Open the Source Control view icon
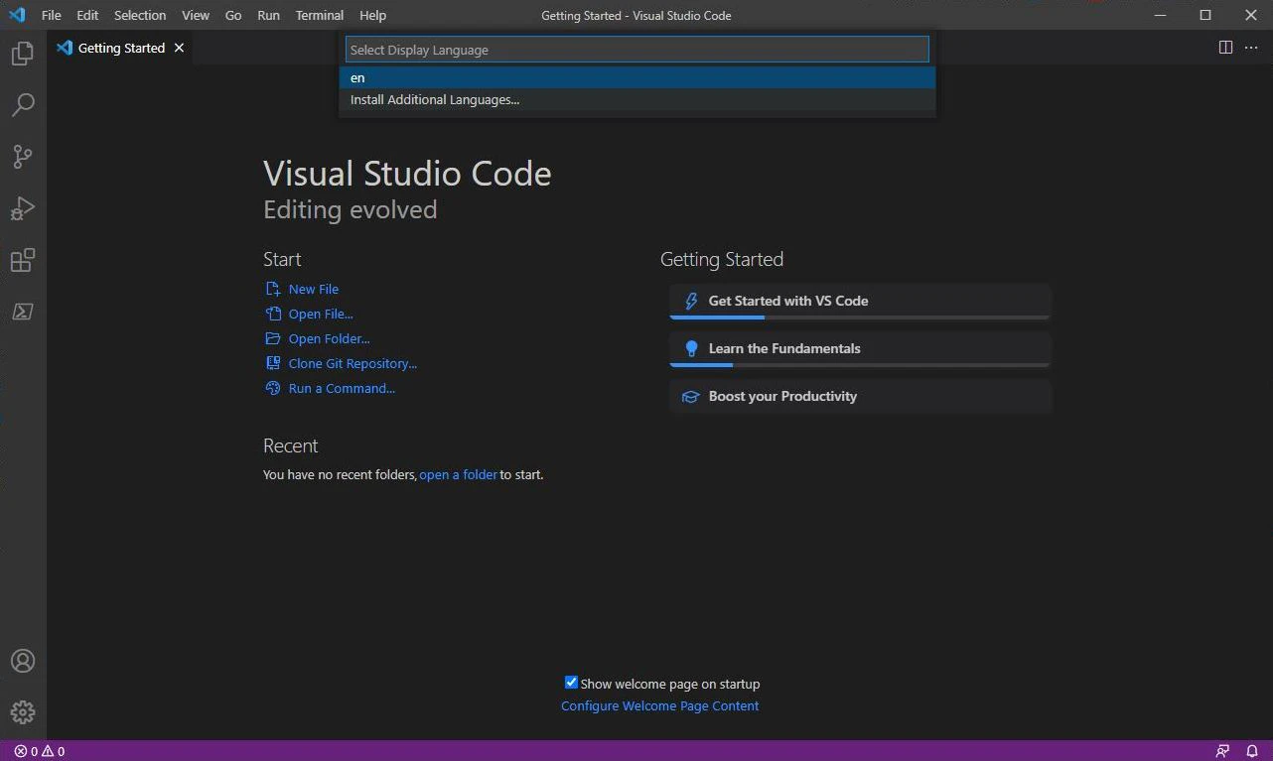The height and width of the screenshot is (761, 1273). click(22, 157)
